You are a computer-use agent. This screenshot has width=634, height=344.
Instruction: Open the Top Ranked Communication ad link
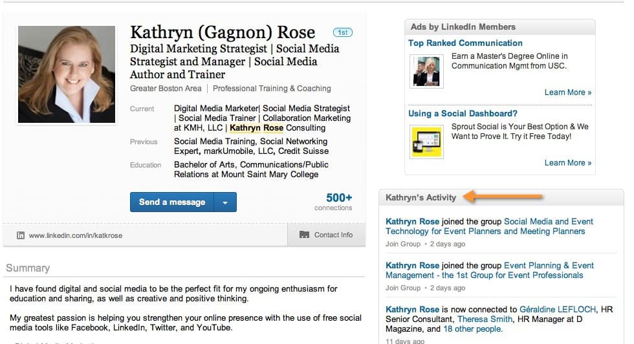pos(465,43)
